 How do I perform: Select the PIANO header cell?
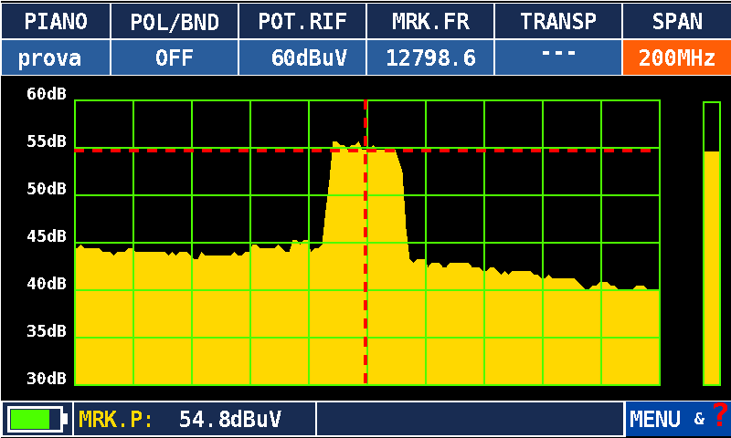click(56, 21)
